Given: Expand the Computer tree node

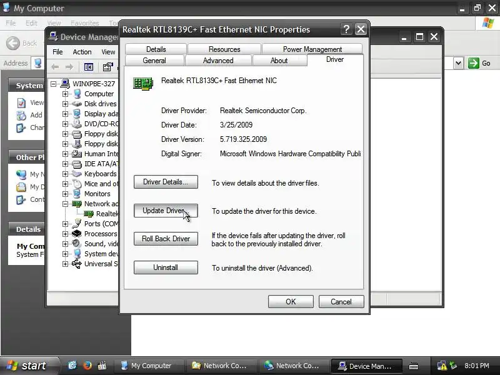Looking at the screenshot, I should click(x=65, y=94).
